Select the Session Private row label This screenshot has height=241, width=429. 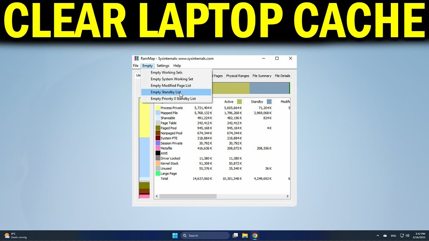[x=172, y=143]
